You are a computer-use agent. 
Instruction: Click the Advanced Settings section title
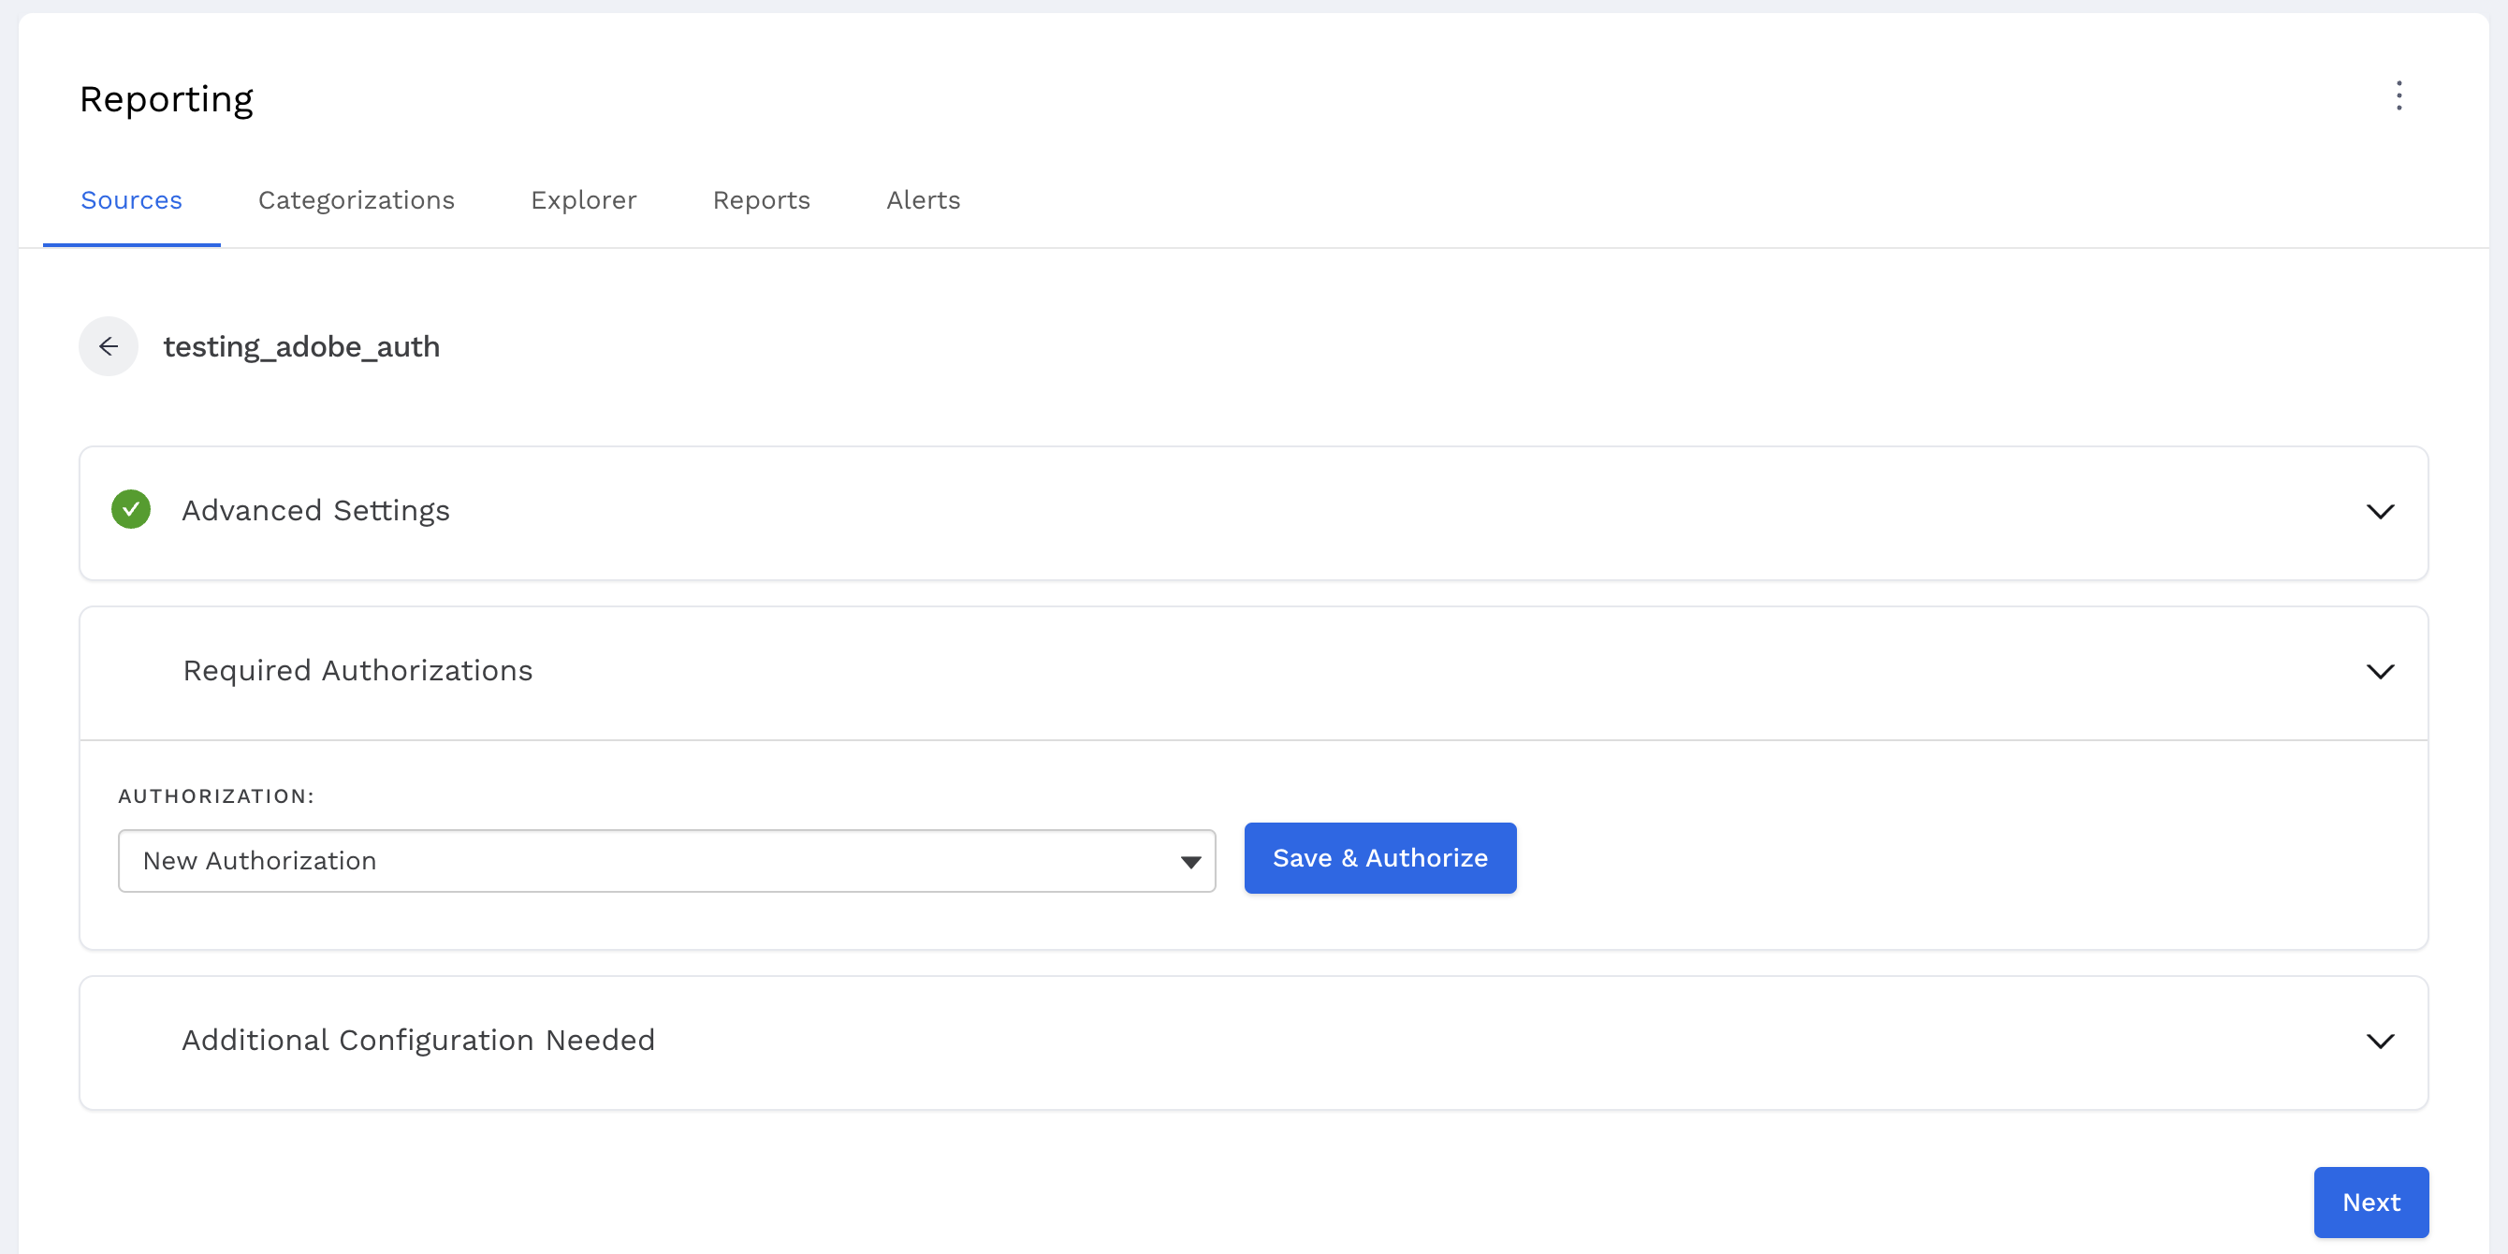(315, 510)
